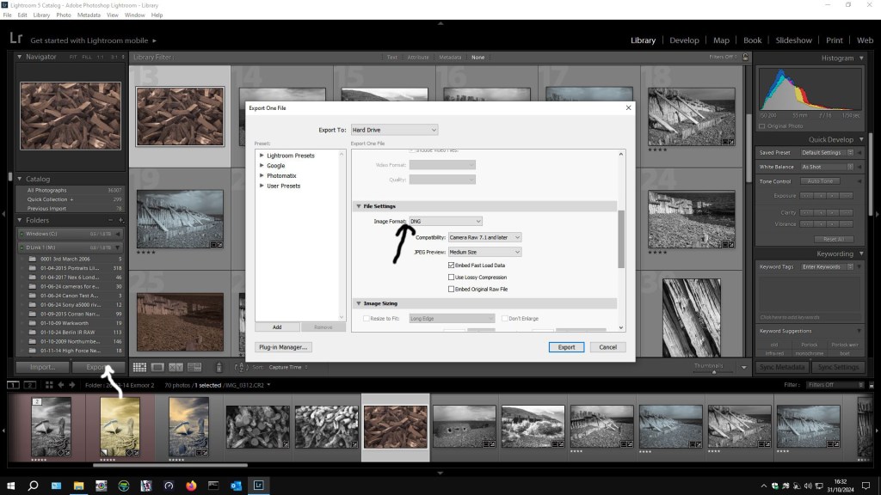Open File Explorer from the taskbar
The height and width of the screenshot is (495, 881).
(78, 486)
